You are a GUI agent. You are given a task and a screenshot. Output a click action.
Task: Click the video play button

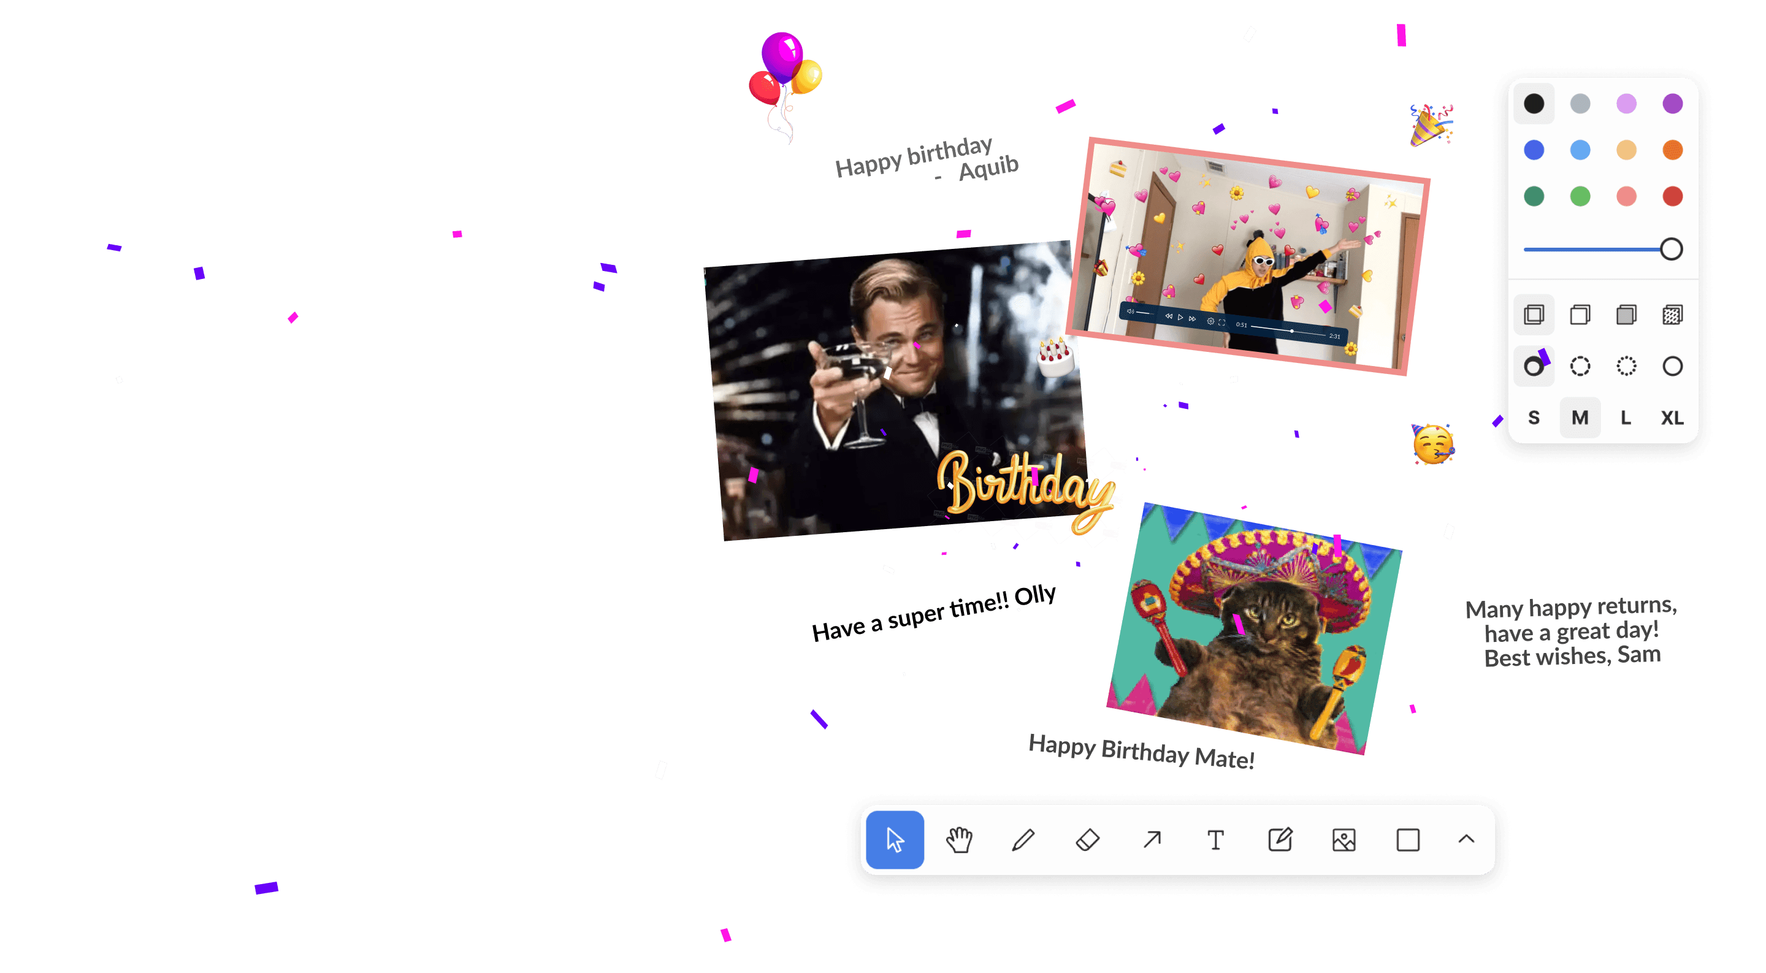coord(1180,317)
